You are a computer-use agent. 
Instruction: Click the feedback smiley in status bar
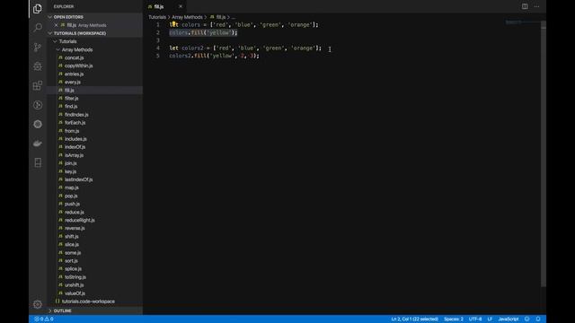point(527,319)
